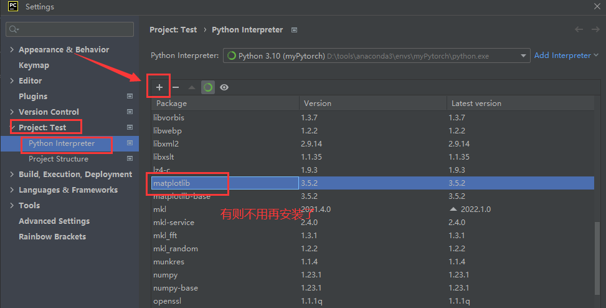The image size is (606, 308).
Task: Toggle the show early releases eye icon
Action: 224,87
